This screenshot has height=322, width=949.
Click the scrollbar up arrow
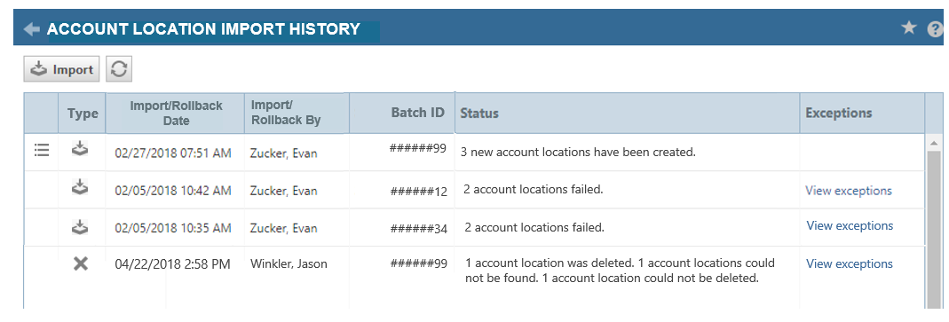[933, 144]
